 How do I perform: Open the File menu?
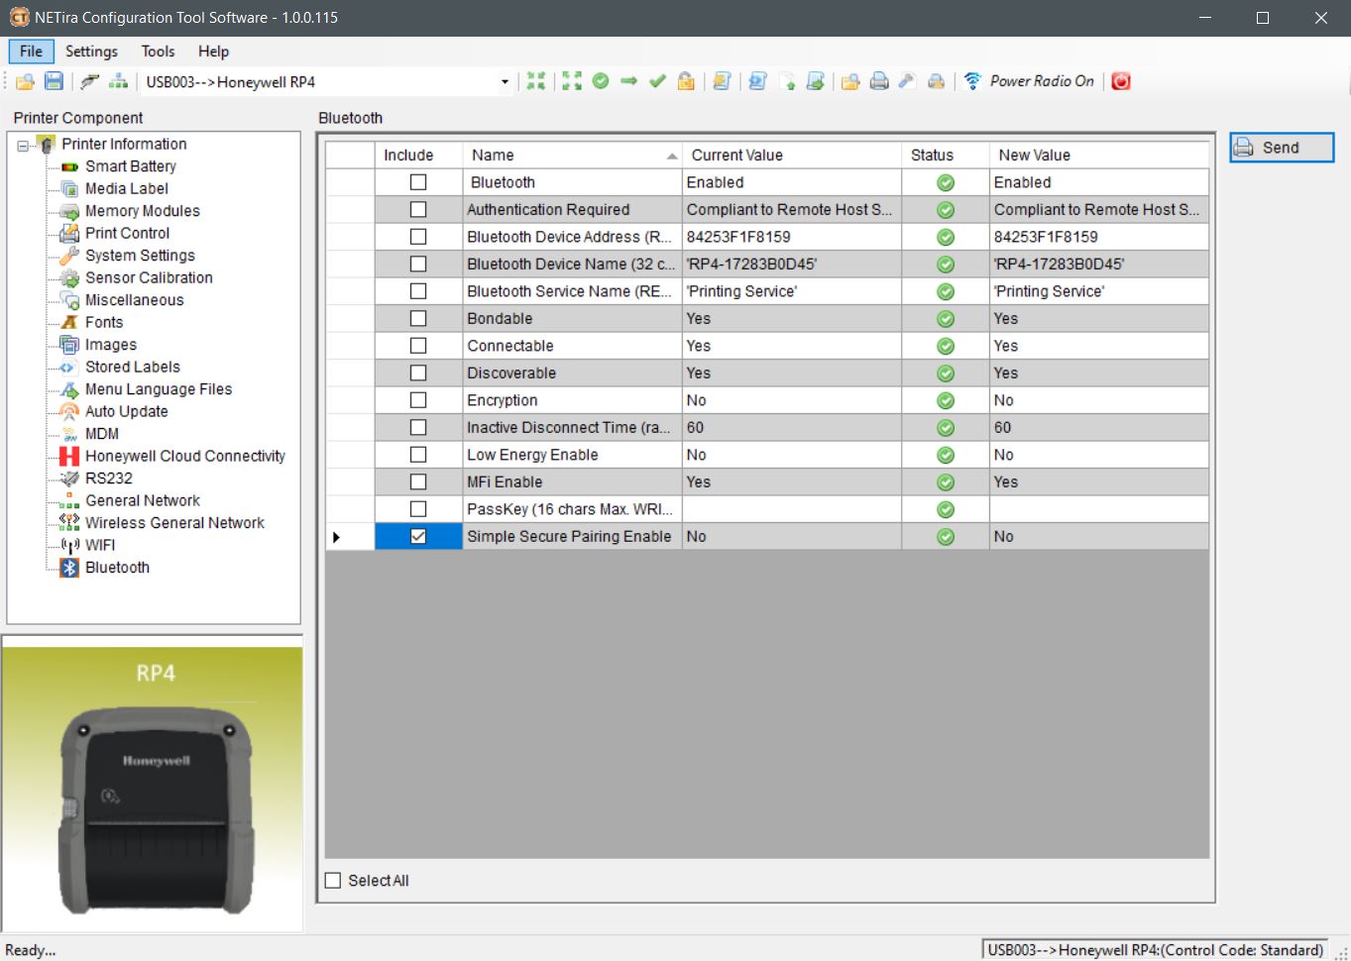pyautogui.click(x=32, y=52)
